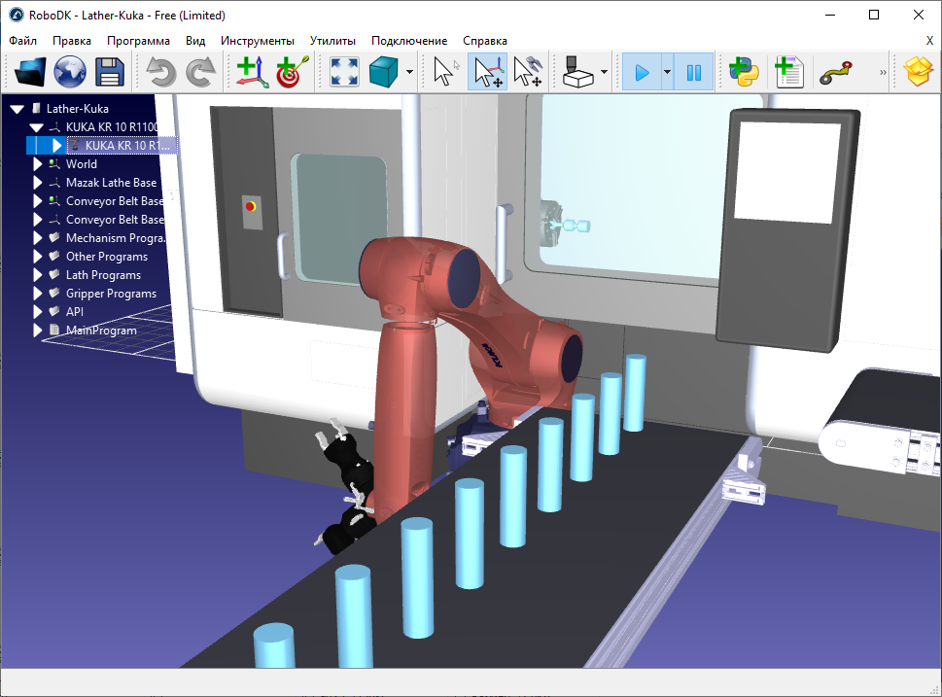Add a new robot target
942x697 pixels.
pos(291,72)
